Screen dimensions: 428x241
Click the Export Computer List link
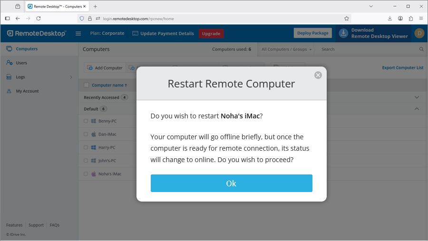click(402, 68)
